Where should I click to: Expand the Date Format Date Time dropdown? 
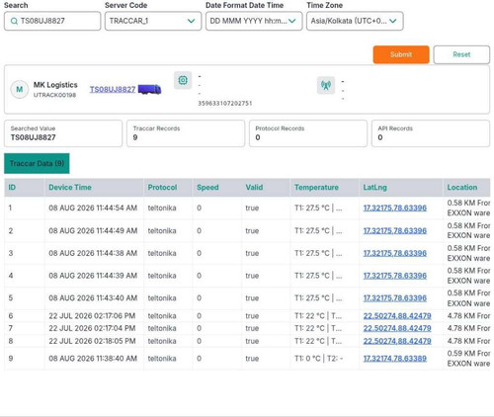[x=254, y=21]
